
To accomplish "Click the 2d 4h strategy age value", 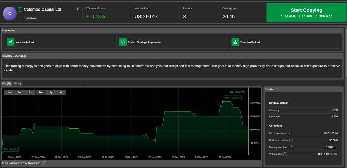I will [x=229, y=17].
